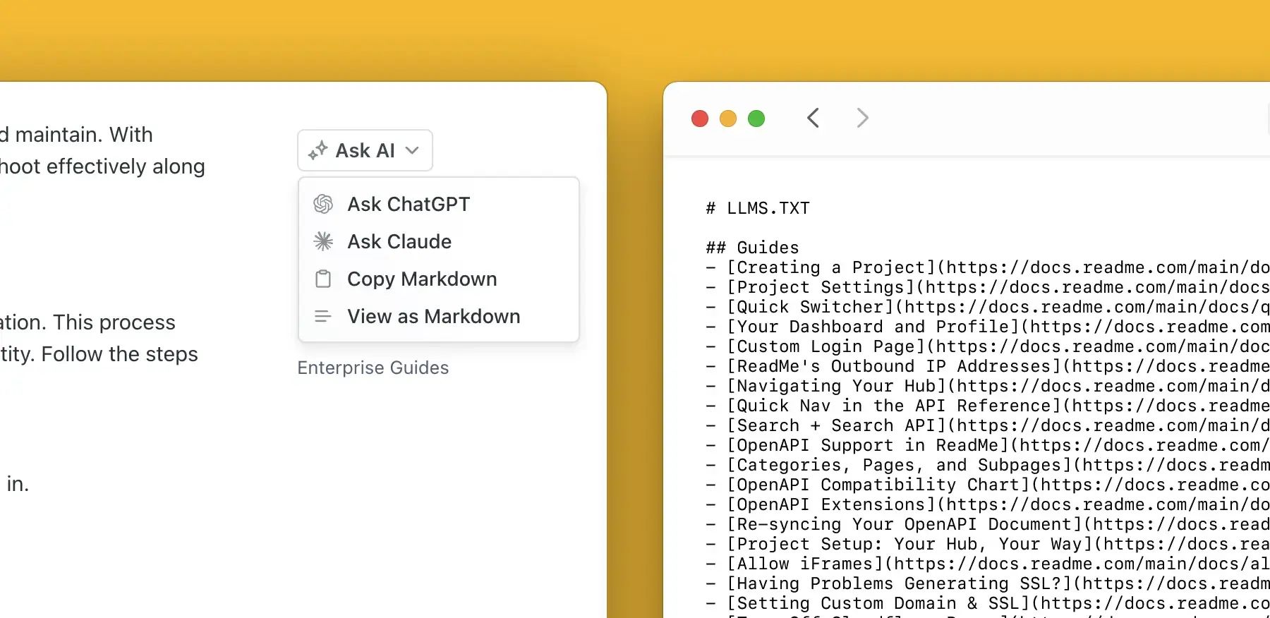
Task: Open the Ask AI dropdown button
Action: pos(365,150)
